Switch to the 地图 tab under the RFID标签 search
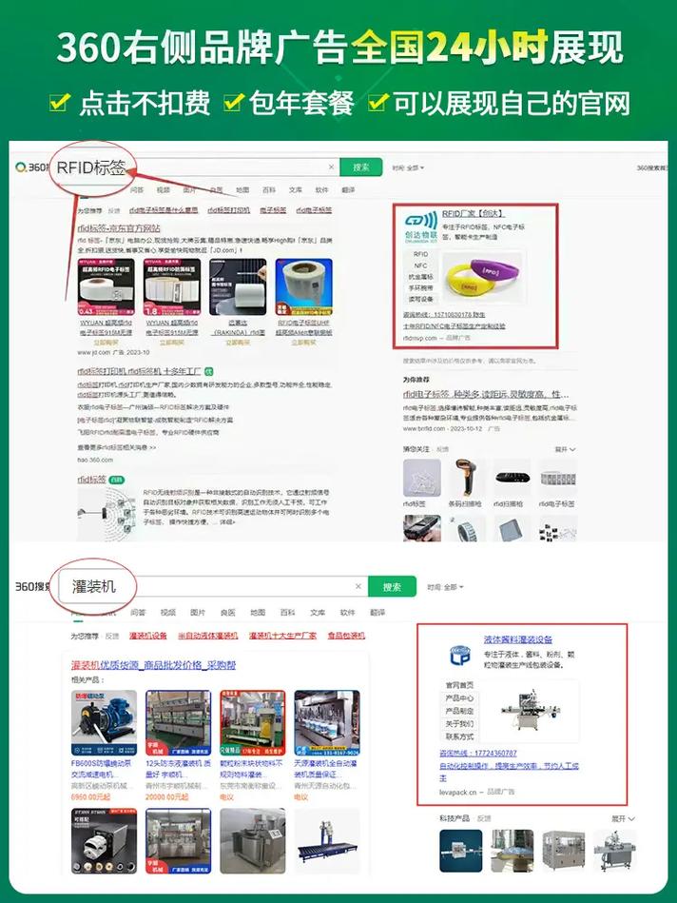677x903 pixels. coord(242,189)
